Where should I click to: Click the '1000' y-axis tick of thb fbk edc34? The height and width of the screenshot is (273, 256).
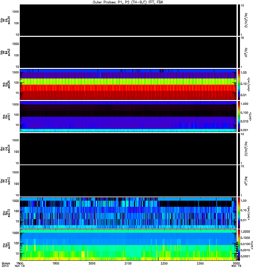(15, 72)
